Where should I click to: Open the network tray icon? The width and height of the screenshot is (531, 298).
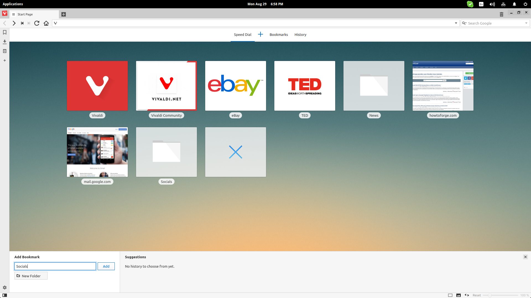tap(503, 4)
